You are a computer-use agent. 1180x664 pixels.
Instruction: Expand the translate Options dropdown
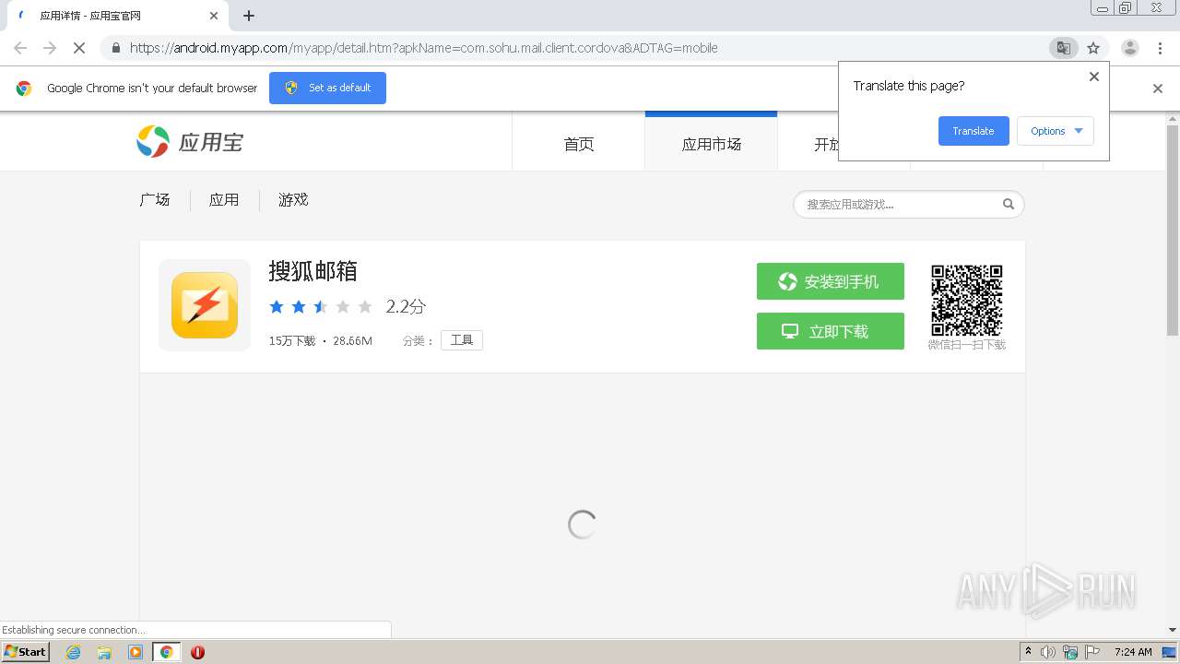coord(1056,131)
